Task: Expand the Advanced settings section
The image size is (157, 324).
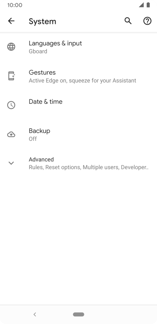Action: point(78,163)
